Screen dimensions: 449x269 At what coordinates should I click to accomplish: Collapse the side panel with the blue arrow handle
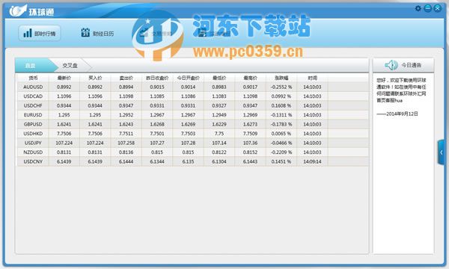point(441,152)
